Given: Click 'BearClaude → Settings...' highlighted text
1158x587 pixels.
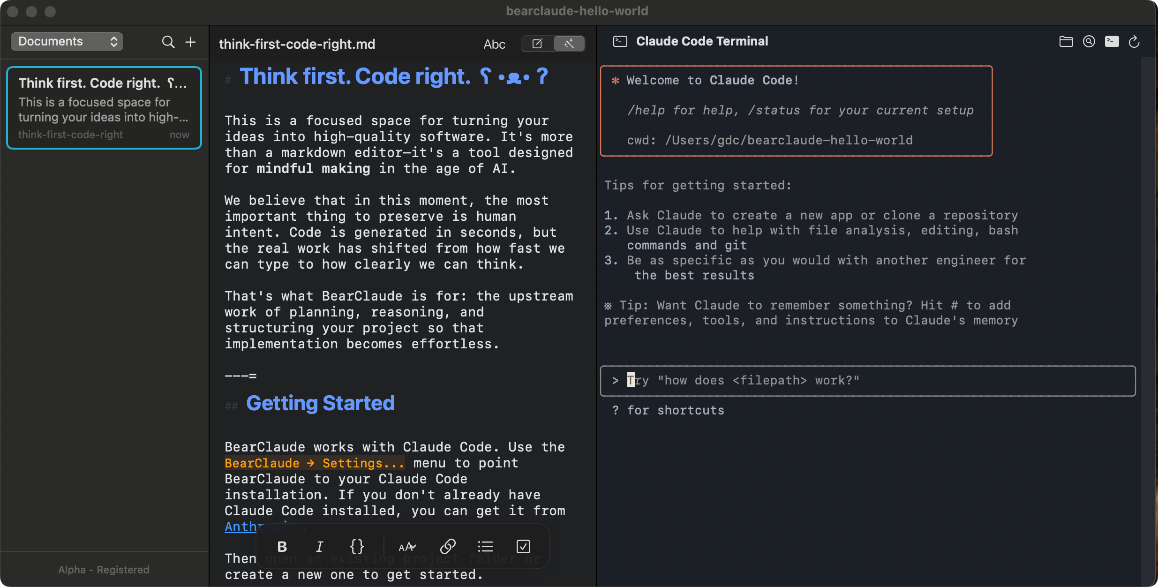Looking at the screenshot, I should coord(314,463).
